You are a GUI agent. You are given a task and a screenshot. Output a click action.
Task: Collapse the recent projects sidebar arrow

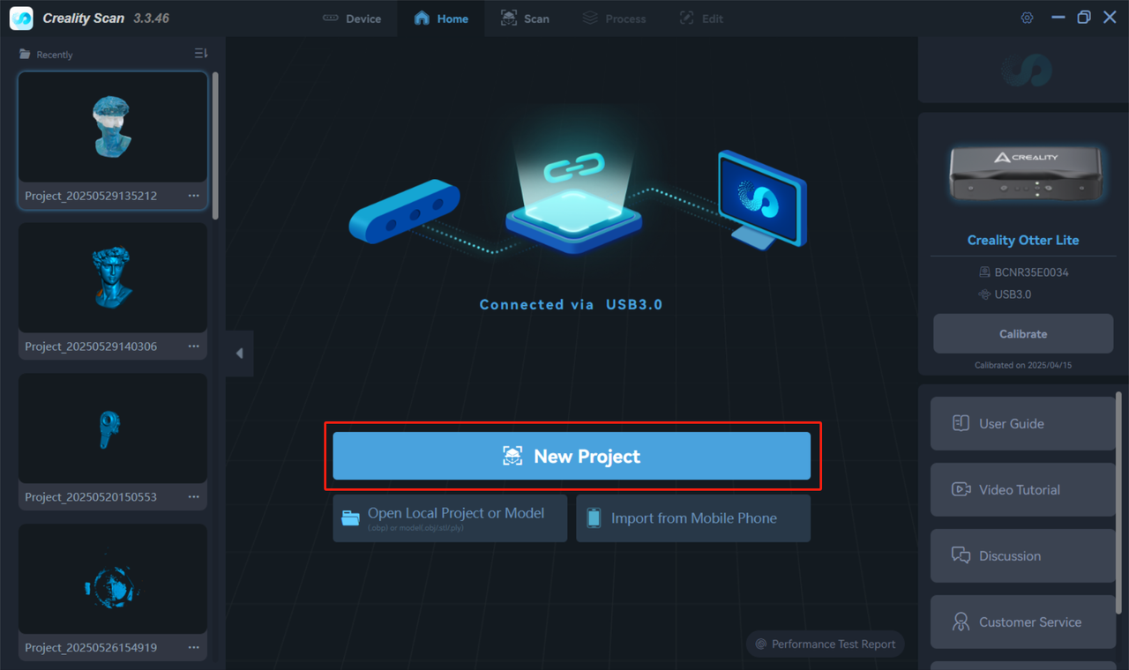pyautogui.click(x=239, y=354)
